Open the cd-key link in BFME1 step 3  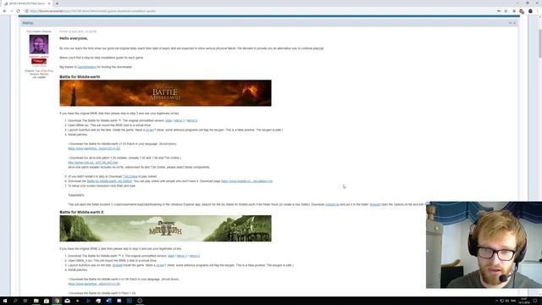(149, 130)
